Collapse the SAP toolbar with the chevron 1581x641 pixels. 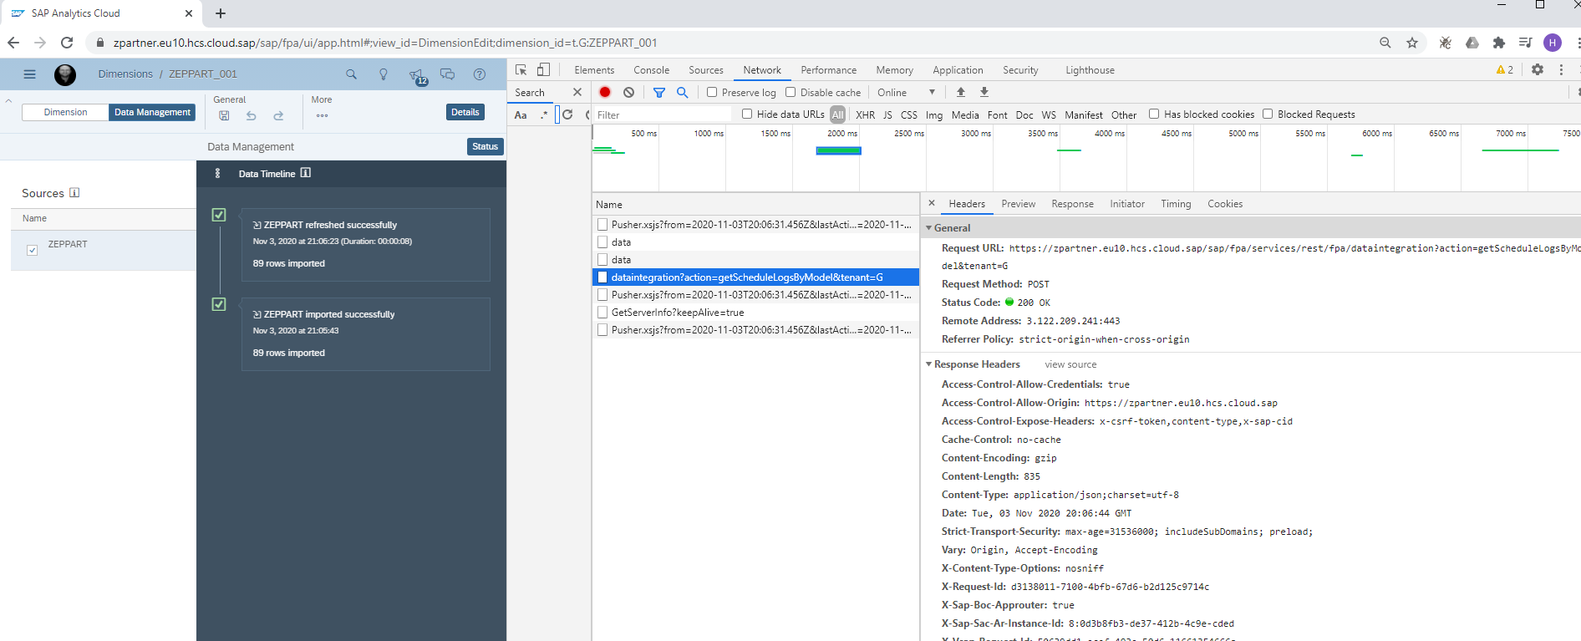click(x=8, y=101)
